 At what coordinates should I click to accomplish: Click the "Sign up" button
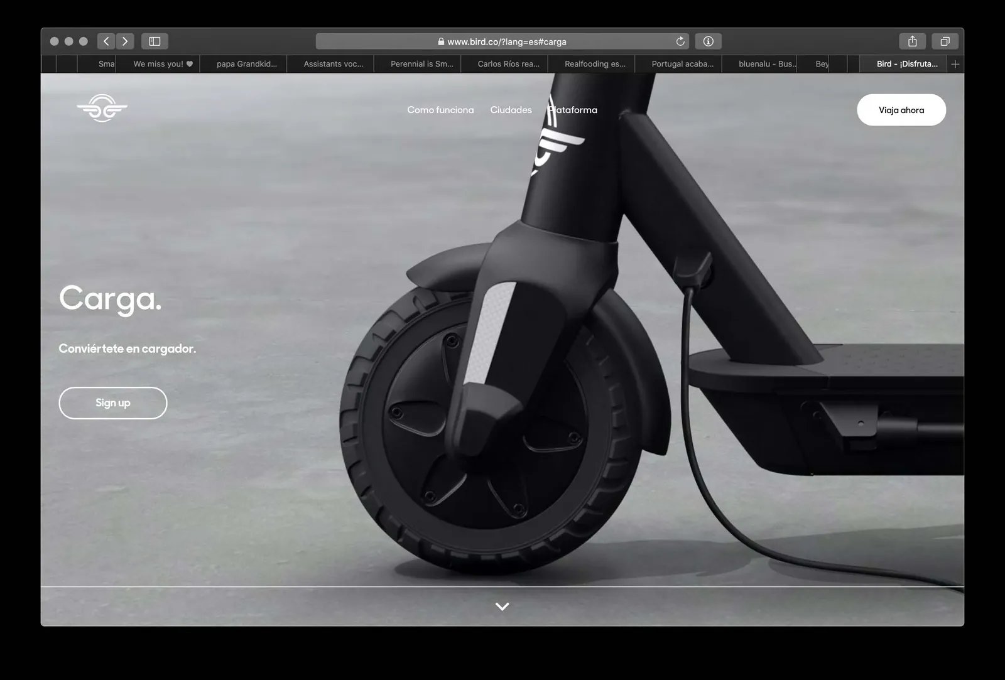[113, 403]
